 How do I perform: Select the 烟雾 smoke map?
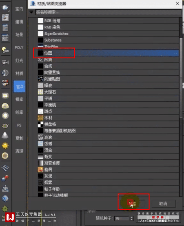pyautogui.click(x=108, y=182)
